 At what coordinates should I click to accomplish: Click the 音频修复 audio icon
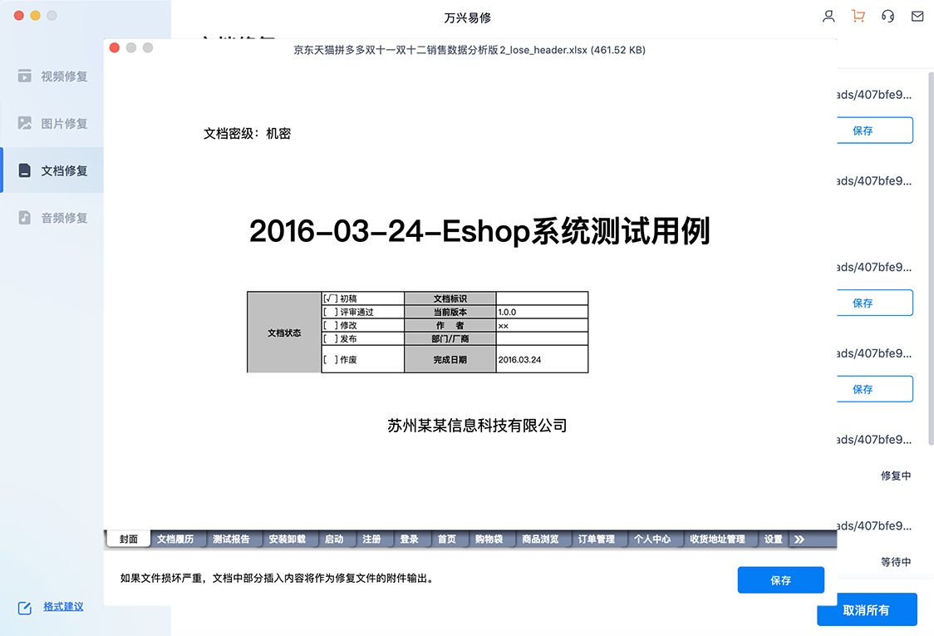pos(24,218)
